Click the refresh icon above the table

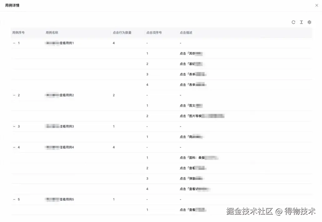click(293, 22)
